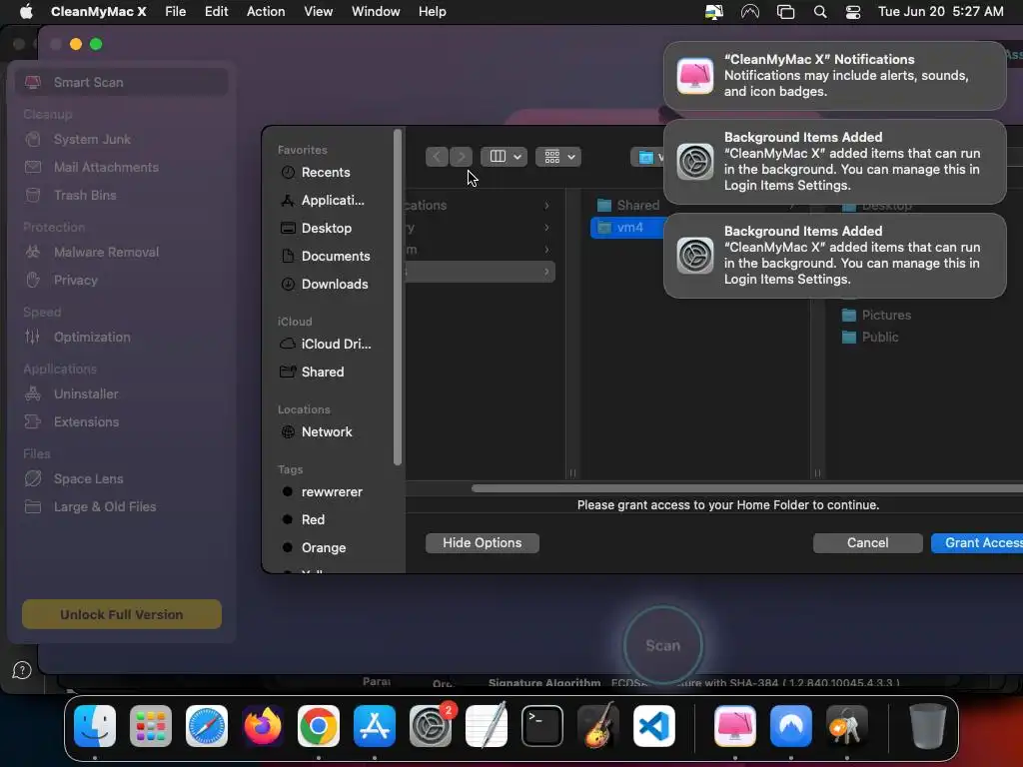This screenshot has width=1023, height=767.
Task: Open Extensions module
Action: point(86,421)
